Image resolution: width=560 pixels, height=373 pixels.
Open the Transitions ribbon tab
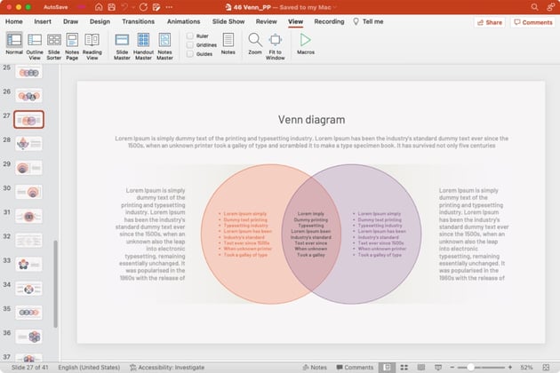point(138,21)
